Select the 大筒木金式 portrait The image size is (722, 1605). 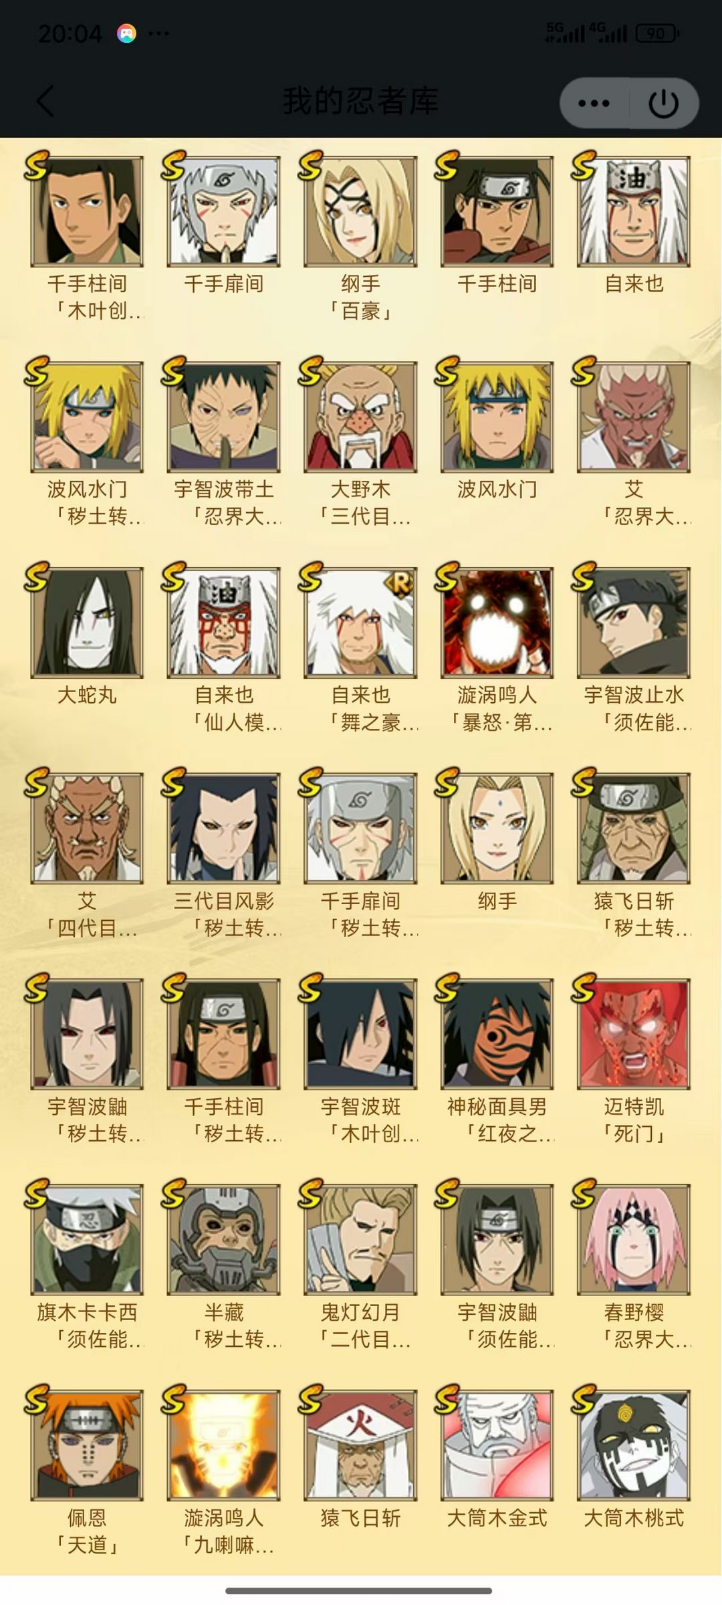(x=497, y=1444)
